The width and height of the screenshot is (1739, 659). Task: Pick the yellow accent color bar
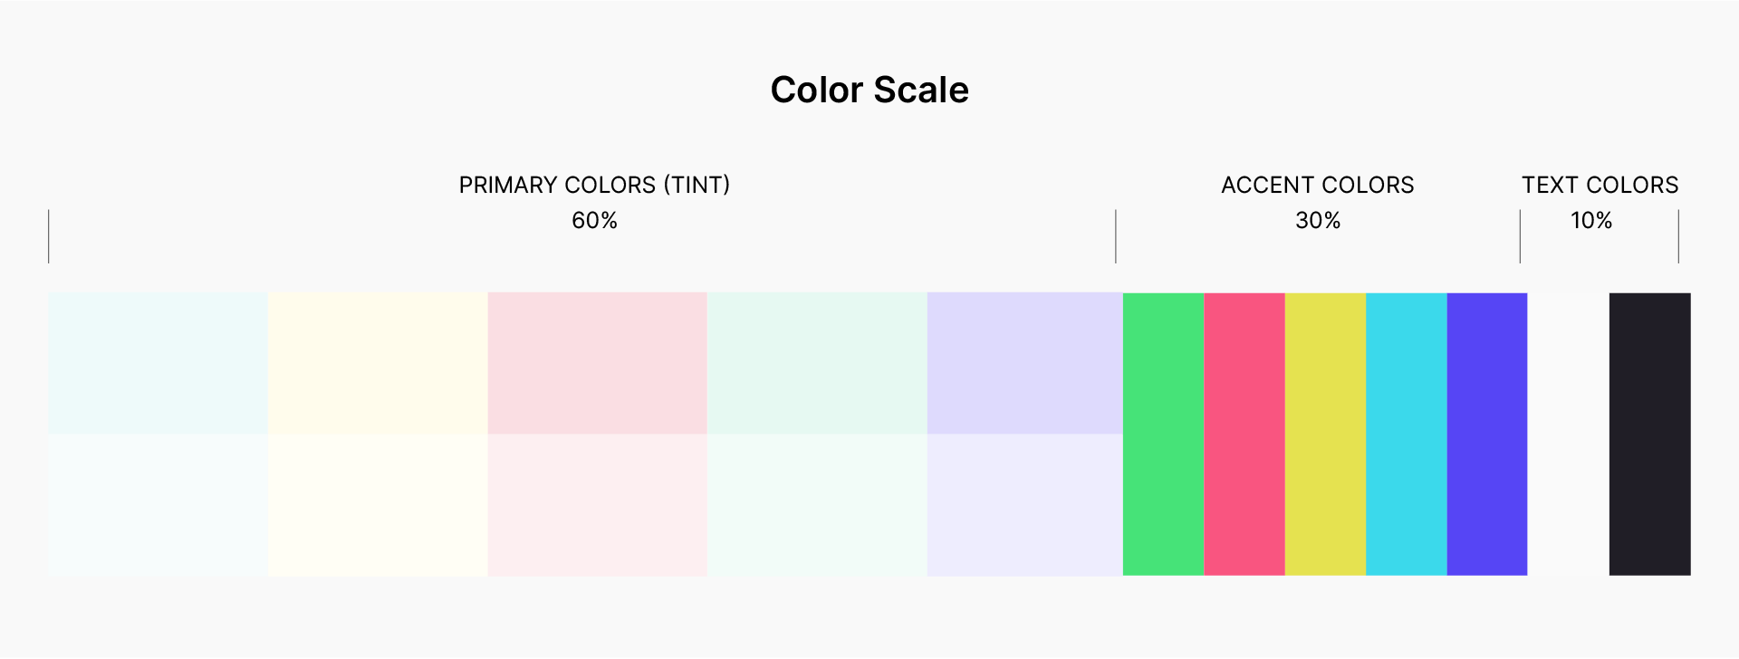(1325, 434)
